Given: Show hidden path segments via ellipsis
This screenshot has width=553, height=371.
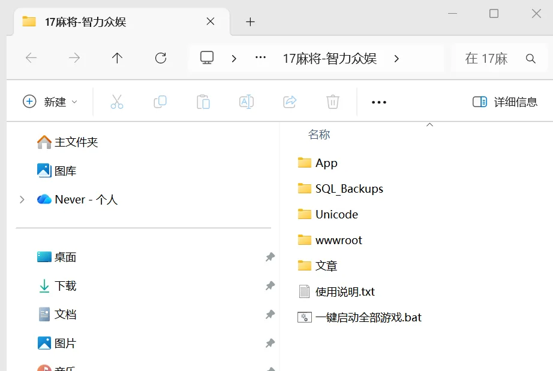Looking at the screenshot, I should click(x=260, y=57).
